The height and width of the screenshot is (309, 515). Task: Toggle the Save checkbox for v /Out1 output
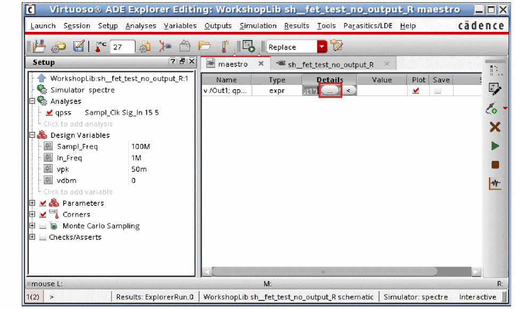click(437, 91)
